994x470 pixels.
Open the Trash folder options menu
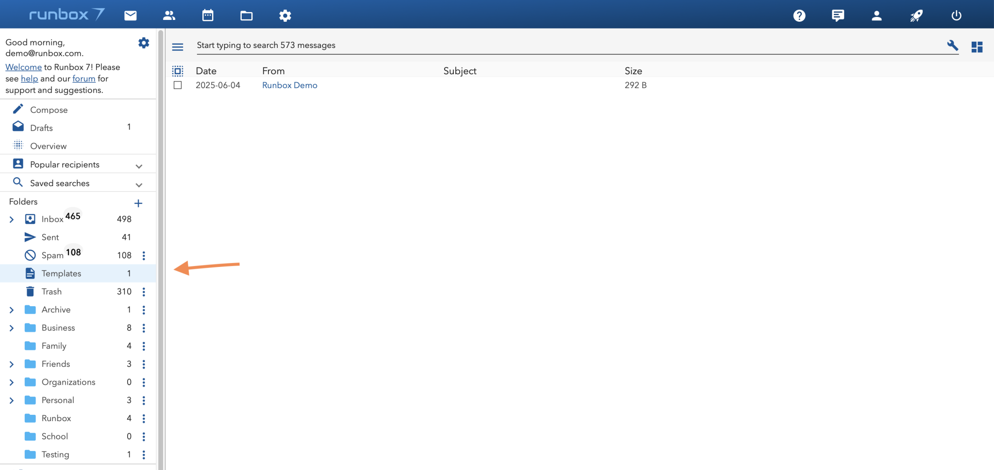(x=144, y=292)
